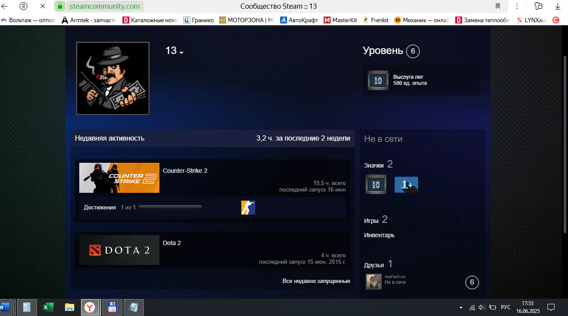Image resolution: width=568 pixels, height=316 pixels.
Task: Open the Каталожные номера bookmark
Action: 150,20
